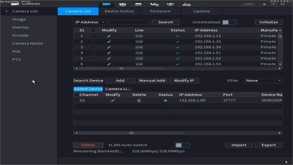Collapse the Camera List sidebar chevron
293x165 pixels.
coord(6,11)
